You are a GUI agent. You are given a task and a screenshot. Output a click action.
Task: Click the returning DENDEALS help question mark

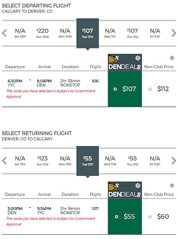click(137, 186)
